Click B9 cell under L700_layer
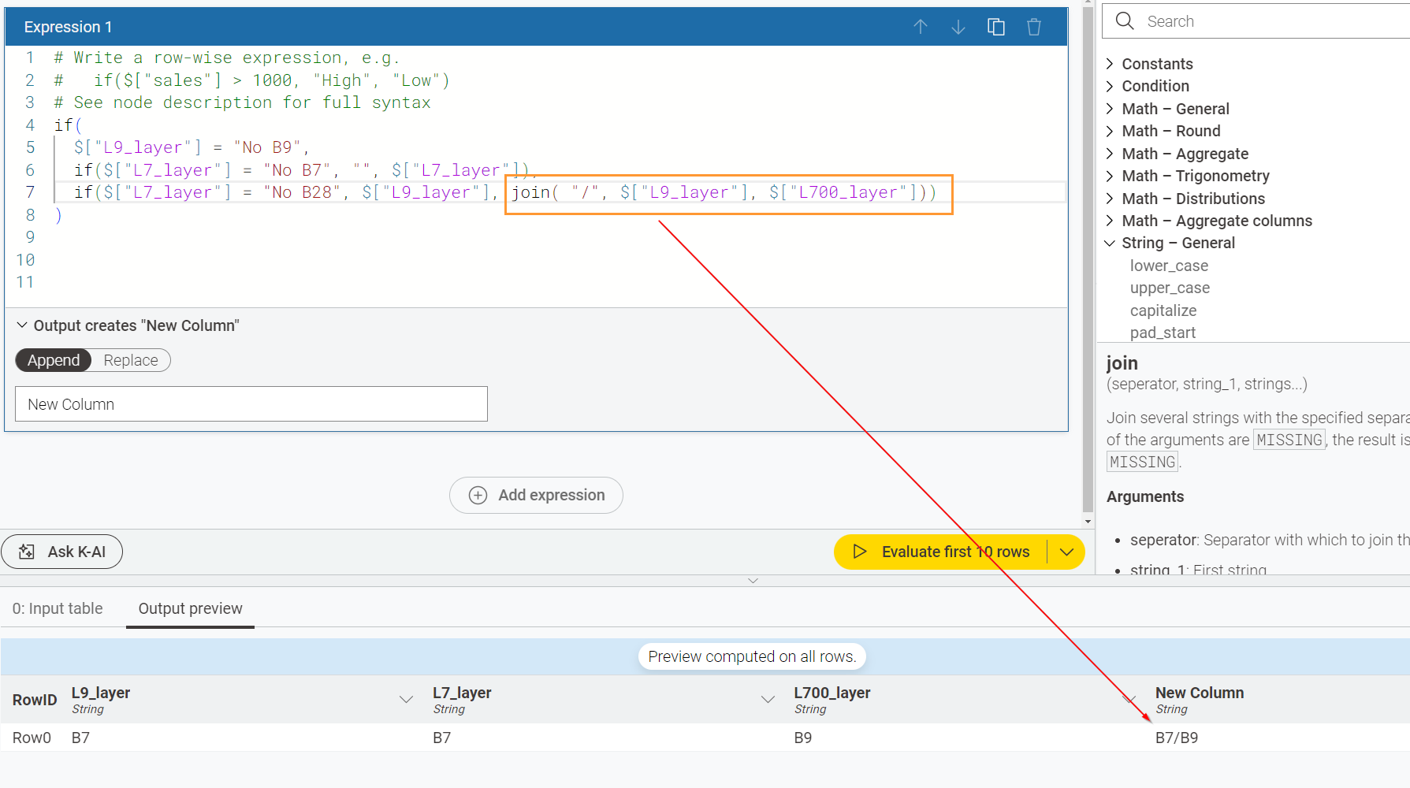The image size is (1410, 788). click(803, 738)
